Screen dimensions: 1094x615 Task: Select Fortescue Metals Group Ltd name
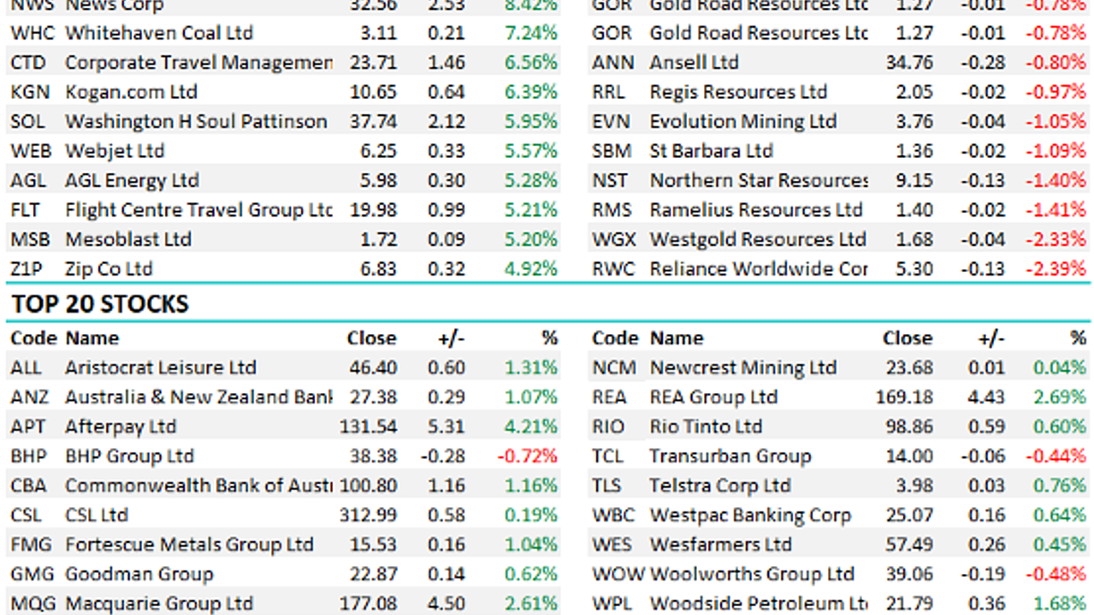tap(189, 544)
